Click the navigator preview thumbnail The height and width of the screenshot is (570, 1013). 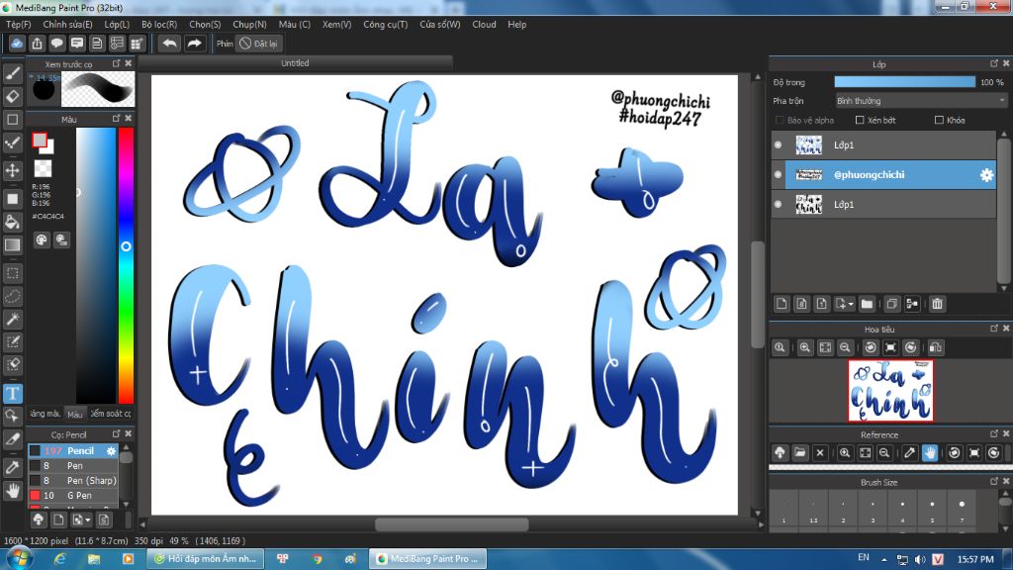click(x=891, y=391)
